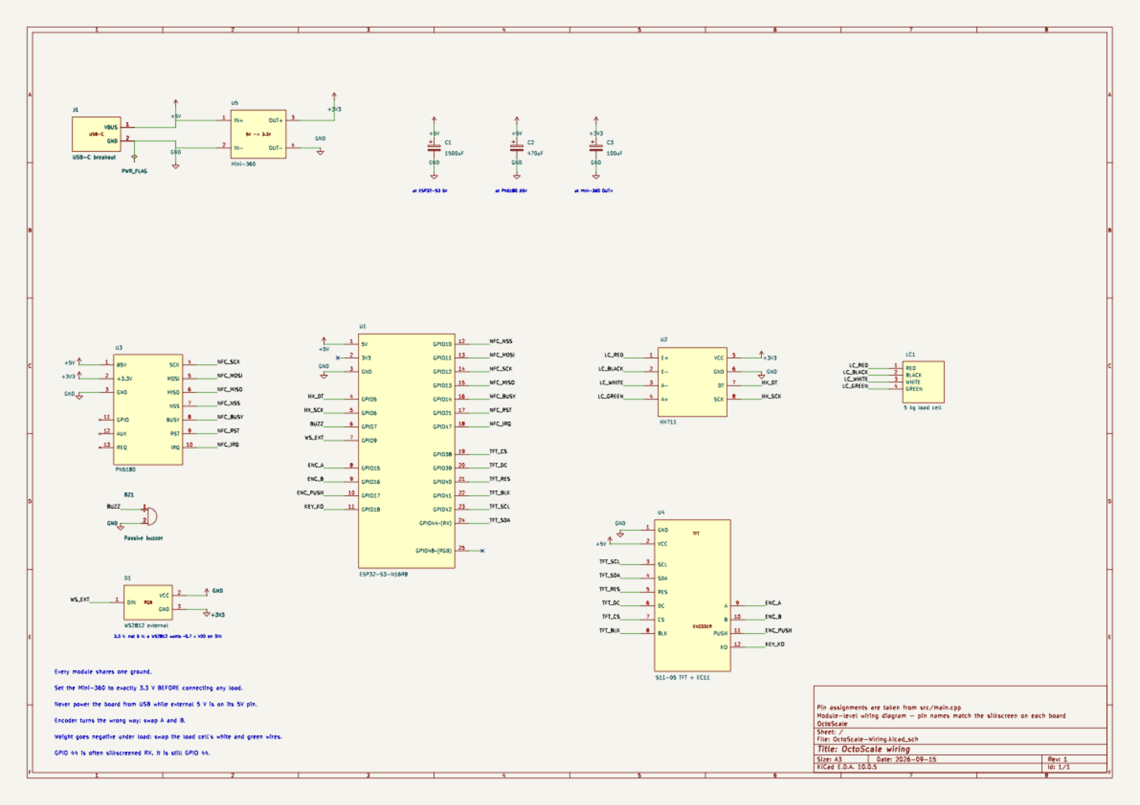Click TFT_BLK label on U4 module
This screenshot has height=805, width=1140.
pos(609,630)
